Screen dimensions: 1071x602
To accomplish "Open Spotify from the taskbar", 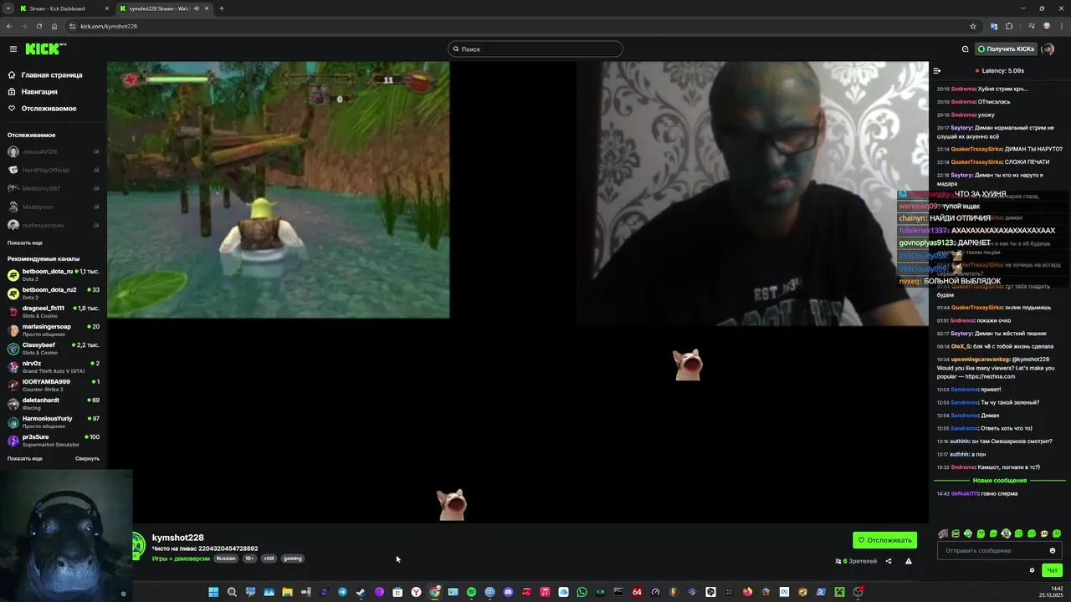I will pos(471,592).
